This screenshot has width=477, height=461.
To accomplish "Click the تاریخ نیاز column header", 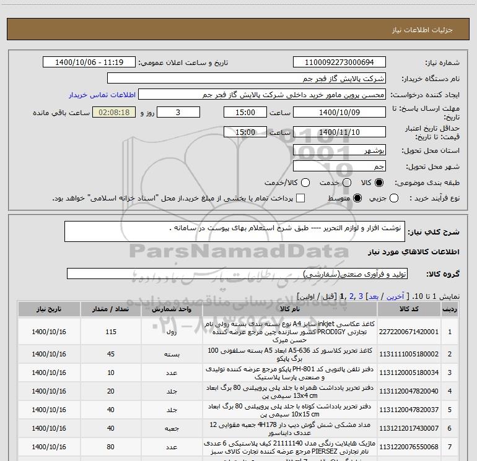I will pyautogui.click(x=49, y=309).
